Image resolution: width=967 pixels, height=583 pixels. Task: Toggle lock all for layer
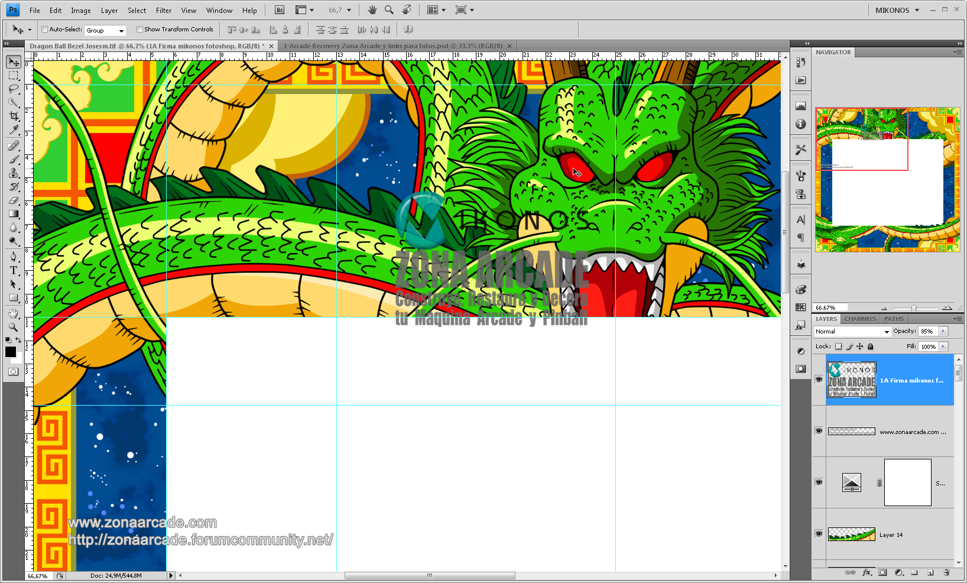(x=870, y=346)
